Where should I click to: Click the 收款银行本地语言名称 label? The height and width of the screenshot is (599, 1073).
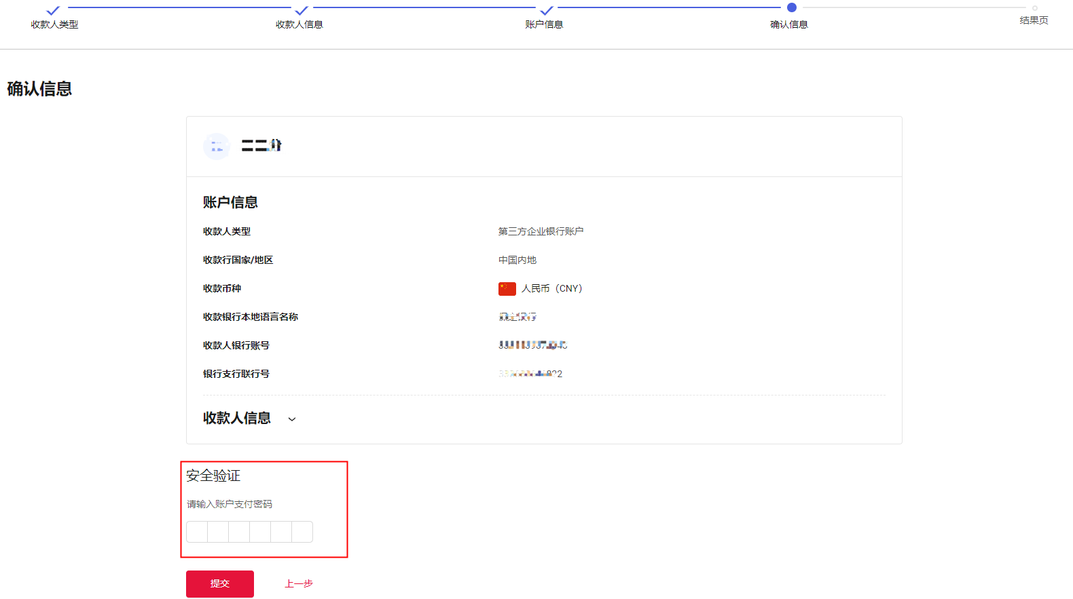(251, 317)
